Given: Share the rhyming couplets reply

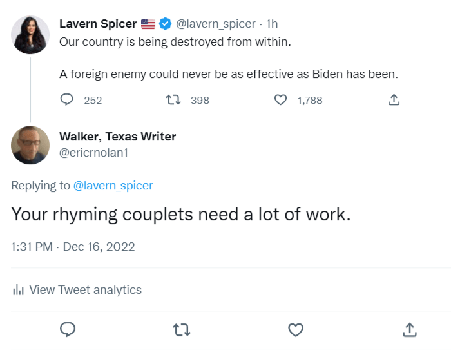Looking at the screenshot, I should (409, 329).
